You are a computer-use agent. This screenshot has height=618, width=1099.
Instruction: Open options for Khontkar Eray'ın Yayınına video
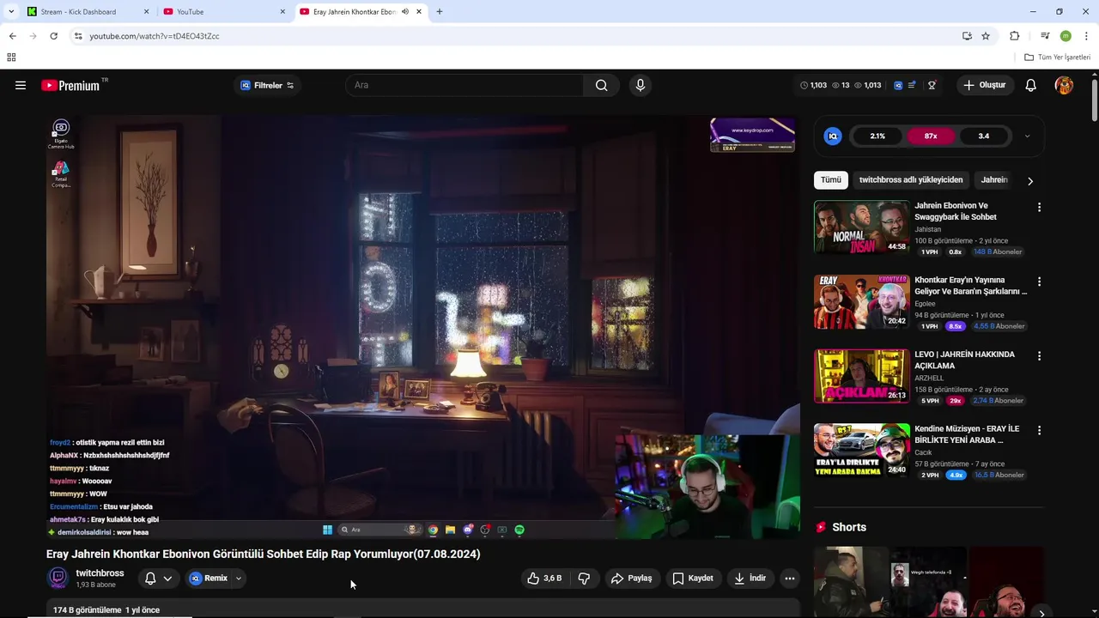point(1039,282)
